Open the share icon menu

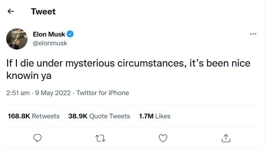tap(225, 138)
